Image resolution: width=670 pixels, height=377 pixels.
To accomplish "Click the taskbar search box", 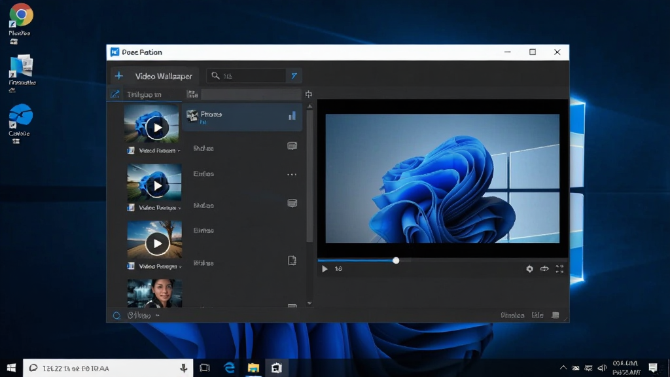I will tap(108, 368).
